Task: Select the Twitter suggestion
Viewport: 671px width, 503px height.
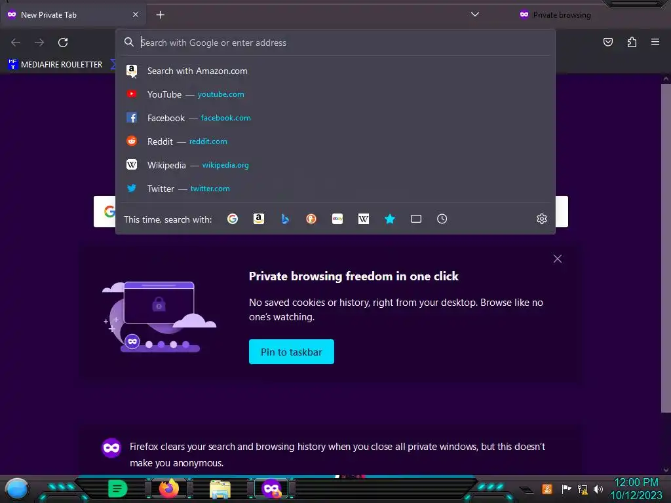Action: coord(335,189)
